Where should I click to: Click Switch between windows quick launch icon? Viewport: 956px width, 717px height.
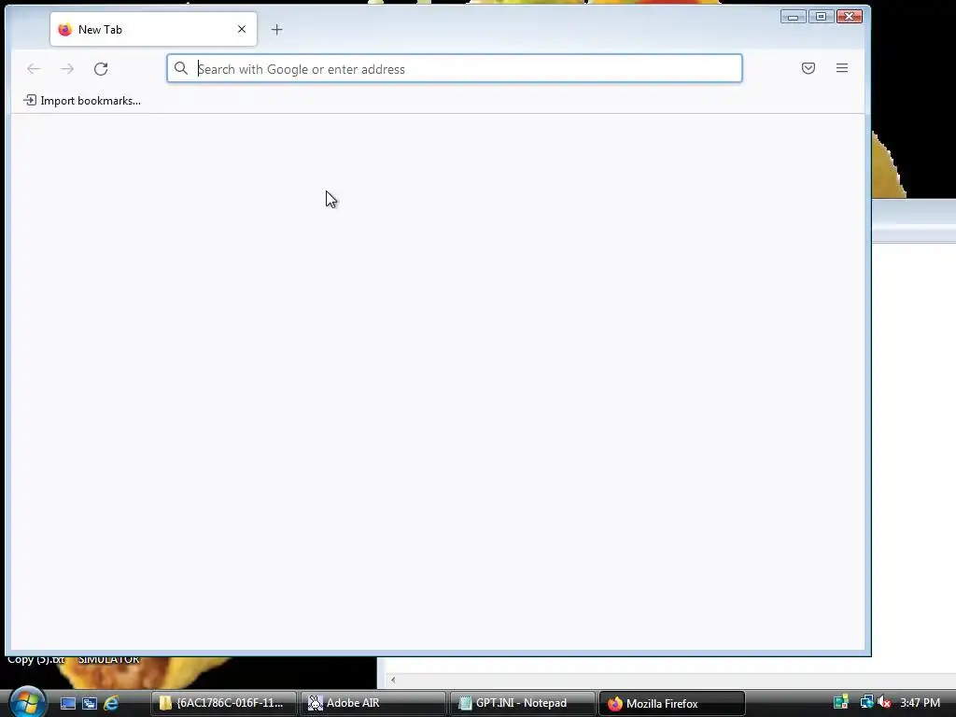coord(90,704)
